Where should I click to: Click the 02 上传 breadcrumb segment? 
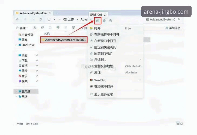tap(68, 19)
